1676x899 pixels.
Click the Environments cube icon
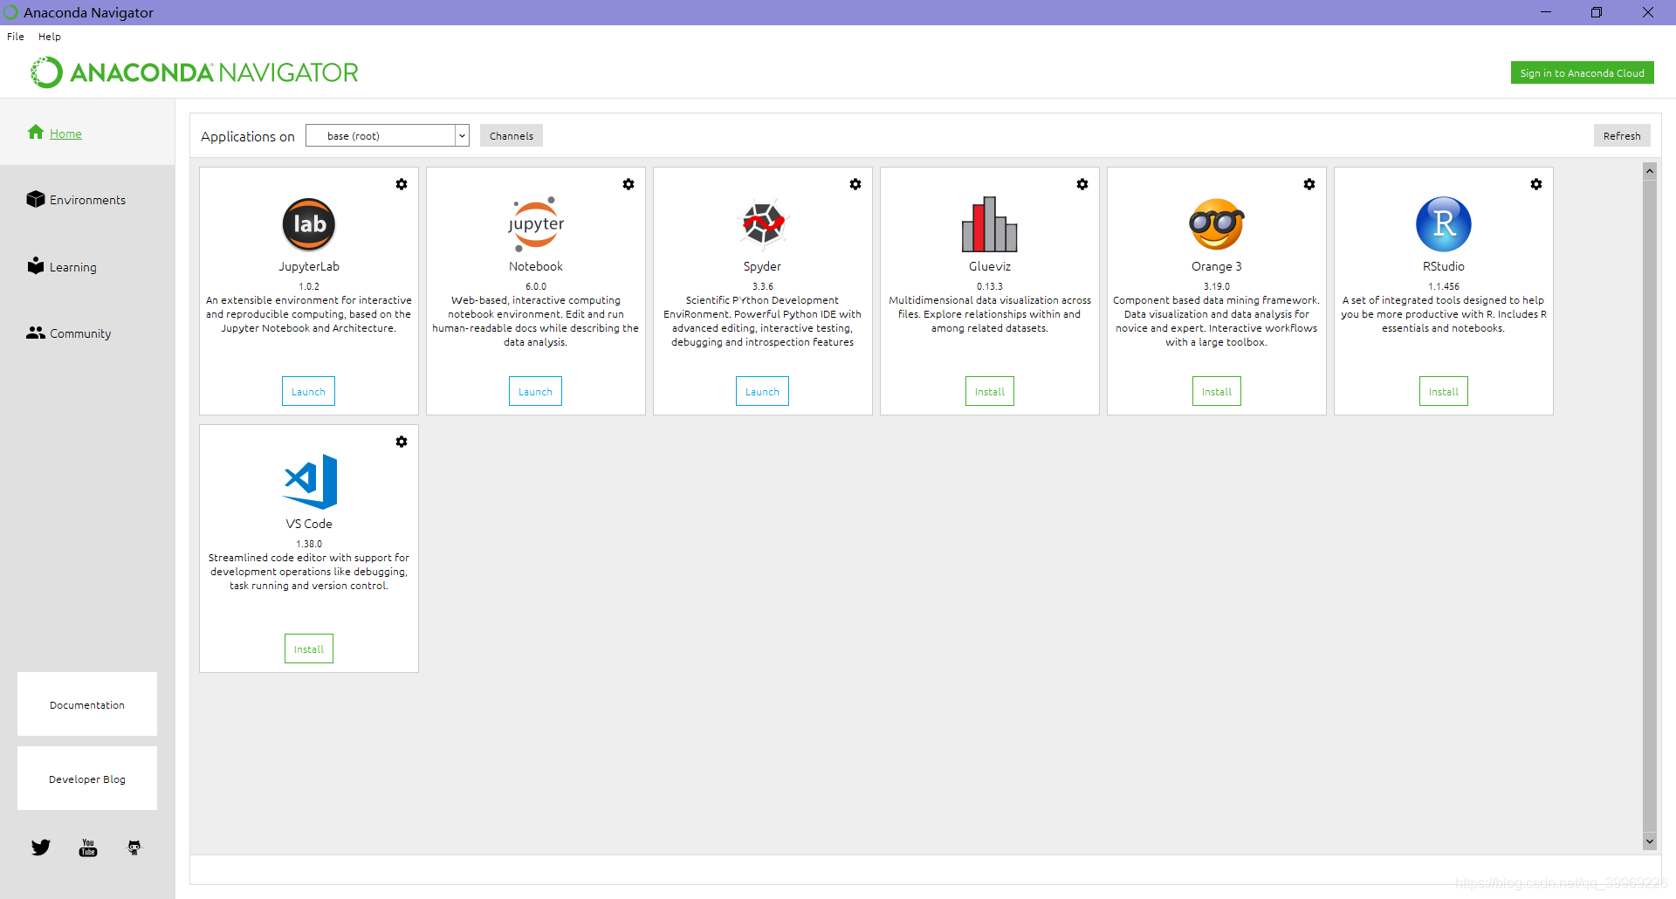[36, 199]
